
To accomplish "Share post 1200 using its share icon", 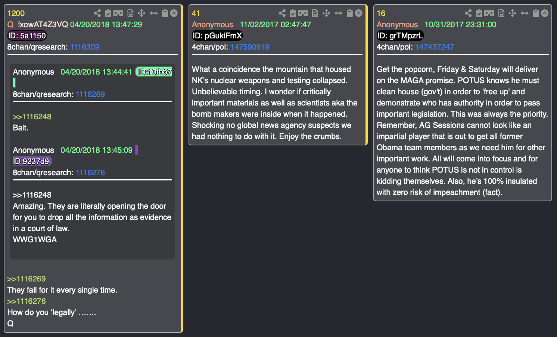I will [97, 13].
